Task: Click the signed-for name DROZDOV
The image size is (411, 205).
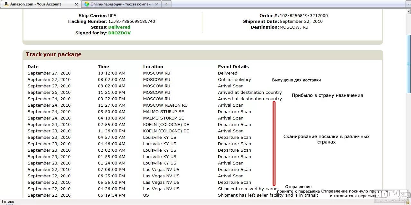Action: pyautogui.click(x=119, y=33)
